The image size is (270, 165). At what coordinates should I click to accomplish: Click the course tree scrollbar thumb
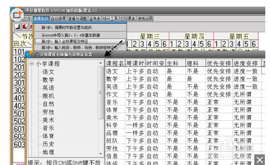click(101, 93)
